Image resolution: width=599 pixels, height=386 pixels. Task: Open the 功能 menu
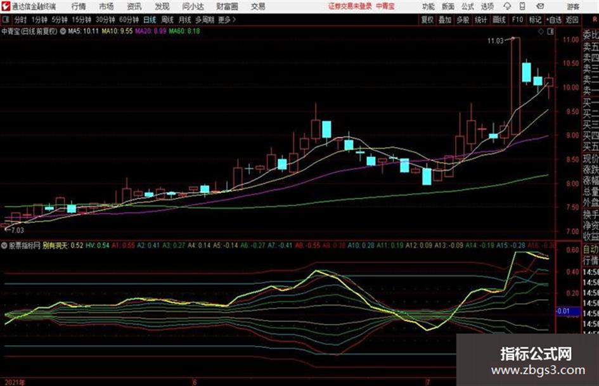tap(428, 6)
